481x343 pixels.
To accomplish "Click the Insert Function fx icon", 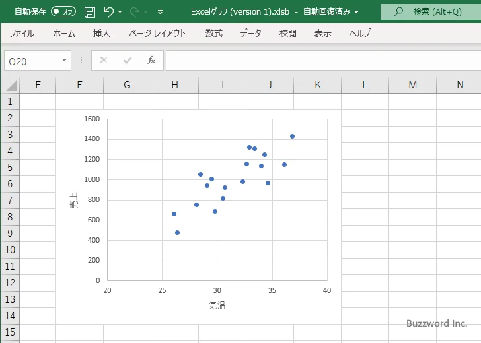I will coord(151,60).
